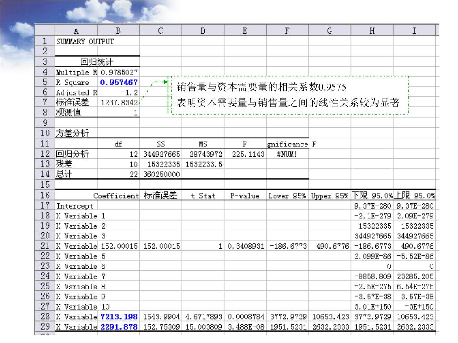Click the Upper 95% value 490.6776 in column G
Viewport: 458px width, 343px height.
[330, 246]
